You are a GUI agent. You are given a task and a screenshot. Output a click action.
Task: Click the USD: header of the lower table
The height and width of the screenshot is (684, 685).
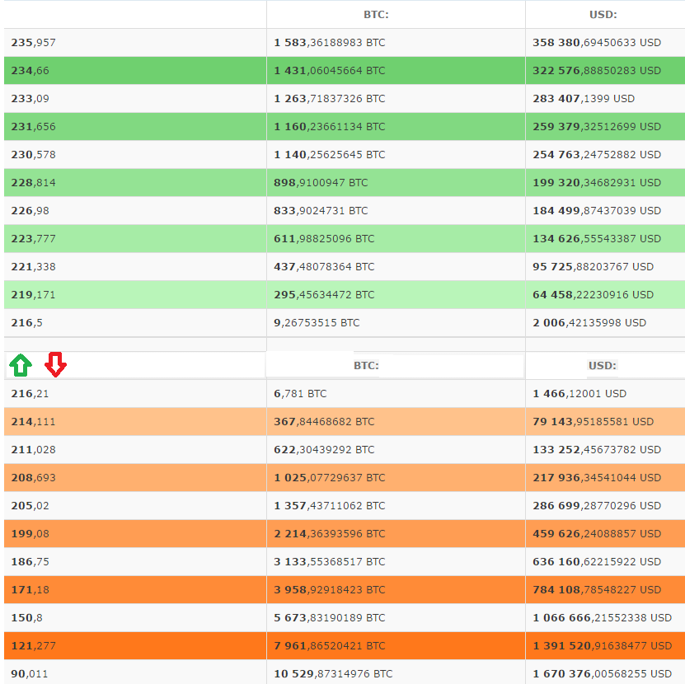point(602,365)
